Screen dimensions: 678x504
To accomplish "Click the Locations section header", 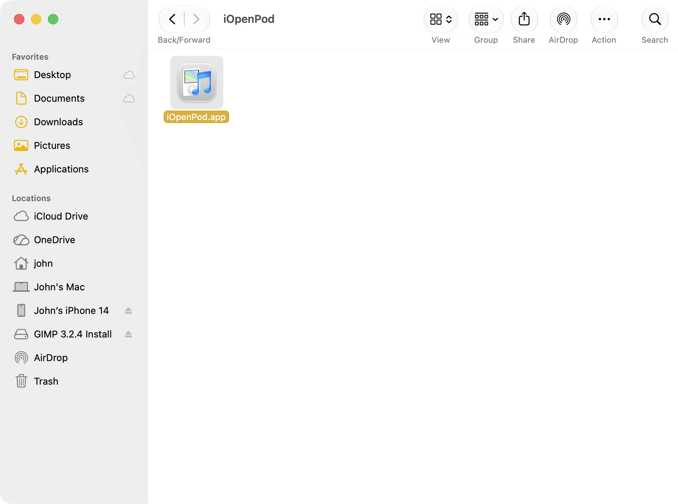I will (x=31, y=198).
